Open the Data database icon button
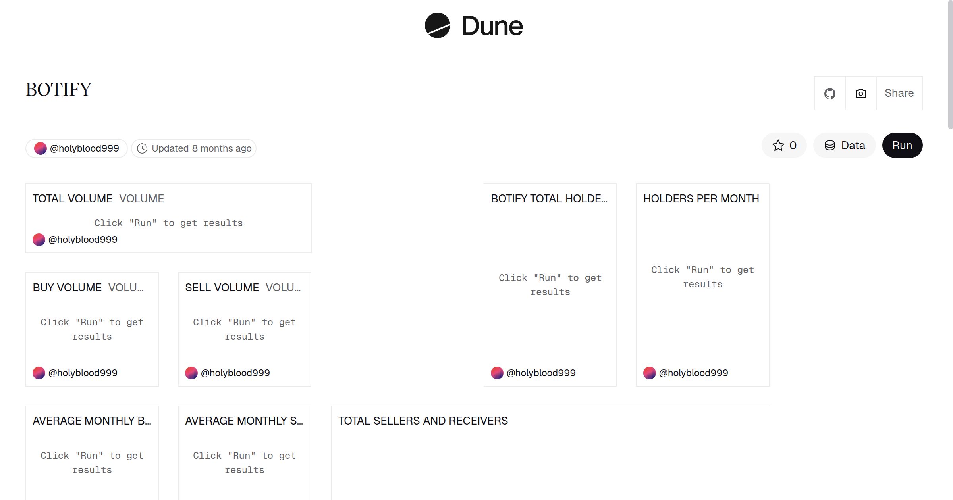 pyautogui.click(x=845, y=145)
